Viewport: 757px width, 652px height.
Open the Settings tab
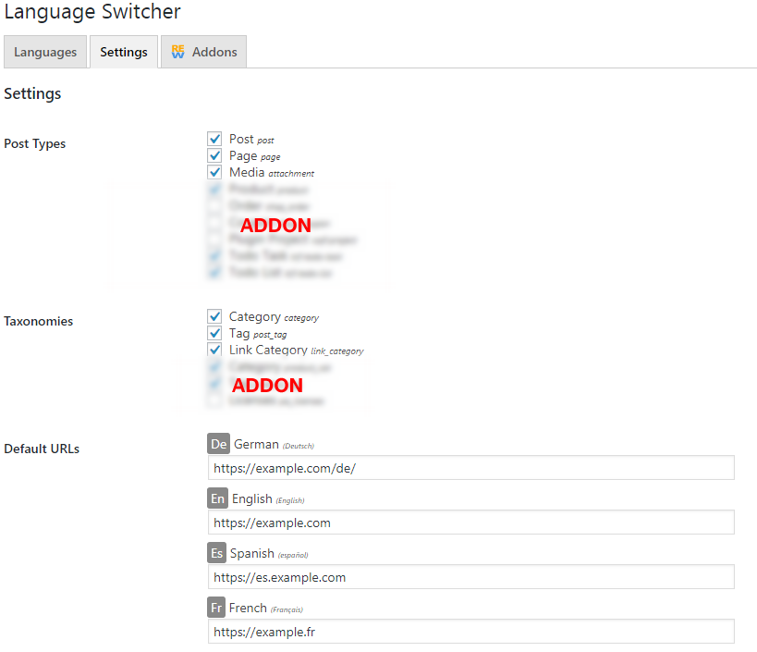click(x=123, y=52)
